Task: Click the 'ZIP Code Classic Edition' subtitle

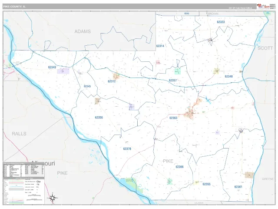Action: coord(240,8)
